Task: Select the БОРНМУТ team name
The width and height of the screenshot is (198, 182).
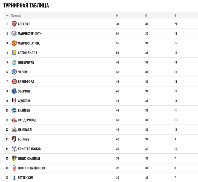Action: 24,139
